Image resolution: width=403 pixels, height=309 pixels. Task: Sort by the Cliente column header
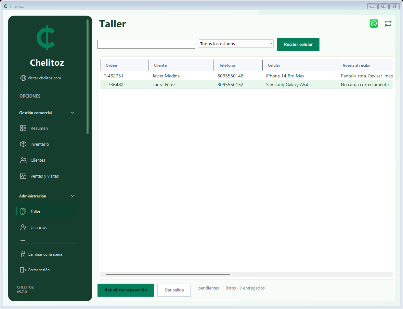181,65
